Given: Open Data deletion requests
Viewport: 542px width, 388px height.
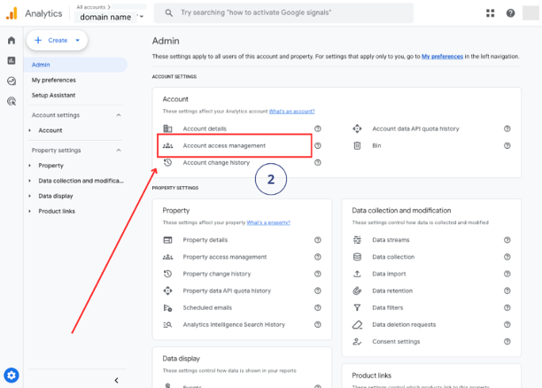Looking at the screenshot, I should tap(404, 325).
